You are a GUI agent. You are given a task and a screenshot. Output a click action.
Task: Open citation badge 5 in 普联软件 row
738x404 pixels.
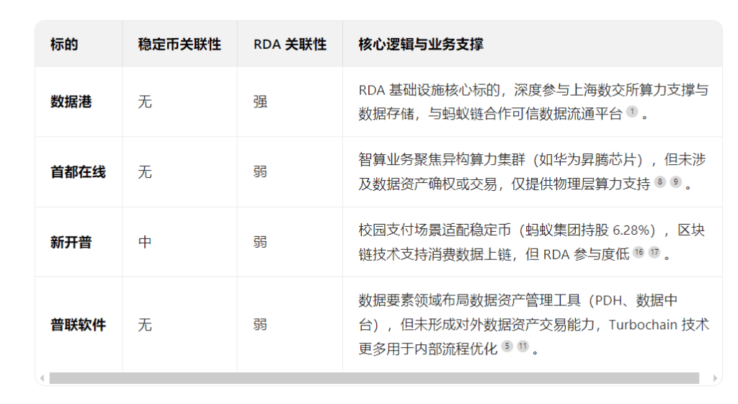click(x=507, y=346)
